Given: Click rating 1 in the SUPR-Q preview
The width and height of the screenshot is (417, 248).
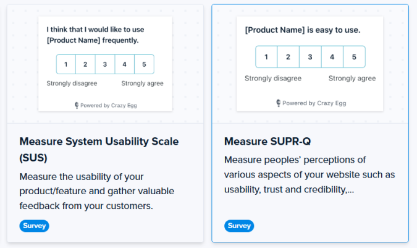Looking at the screenshot, I should point(266,57).
